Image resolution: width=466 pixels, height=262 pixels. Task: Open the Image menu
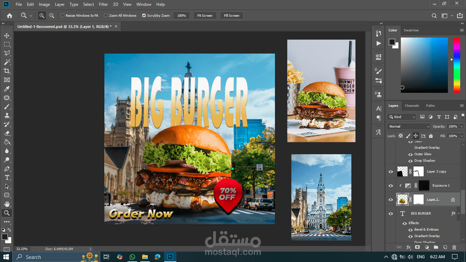44,4
